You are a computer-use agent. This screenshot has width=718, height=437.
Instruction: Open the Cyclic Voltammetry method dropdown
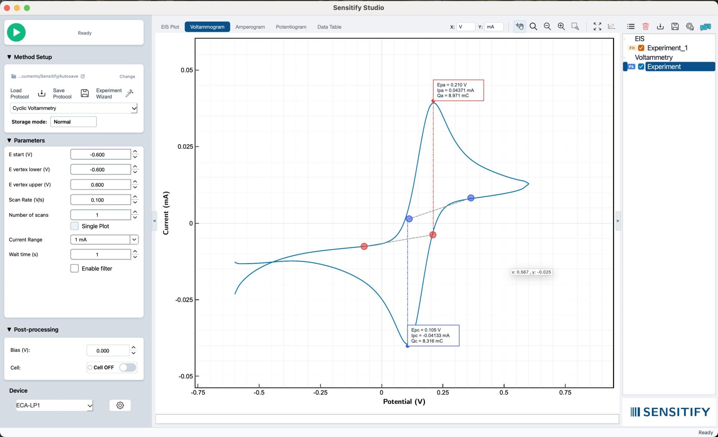74,108
